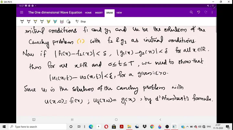Screen dimensions: 233x130
Task: Select the yellow highlighter
Action: (49, 22)
